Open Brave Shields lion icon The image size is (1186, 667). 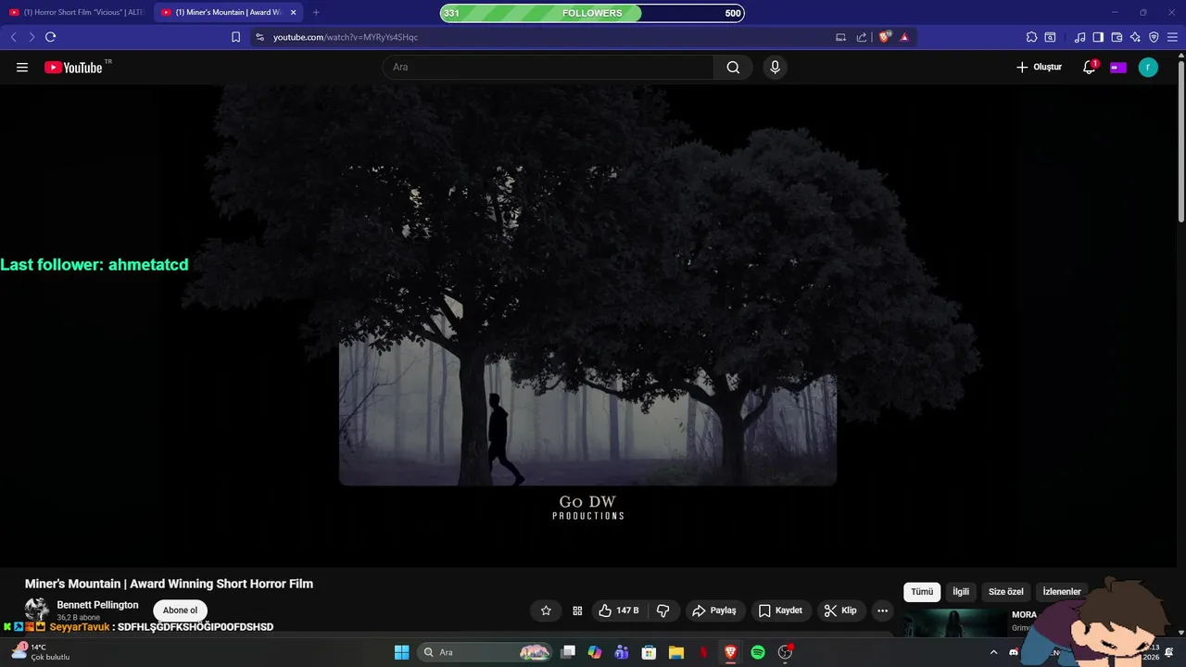pos(885,37)
